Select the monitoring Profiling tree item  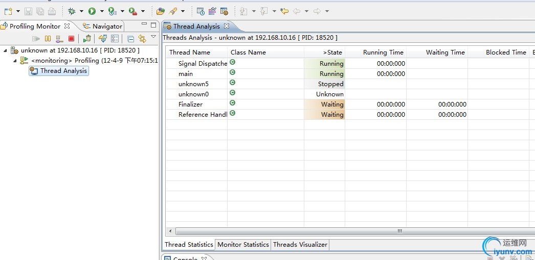(90, 61)
